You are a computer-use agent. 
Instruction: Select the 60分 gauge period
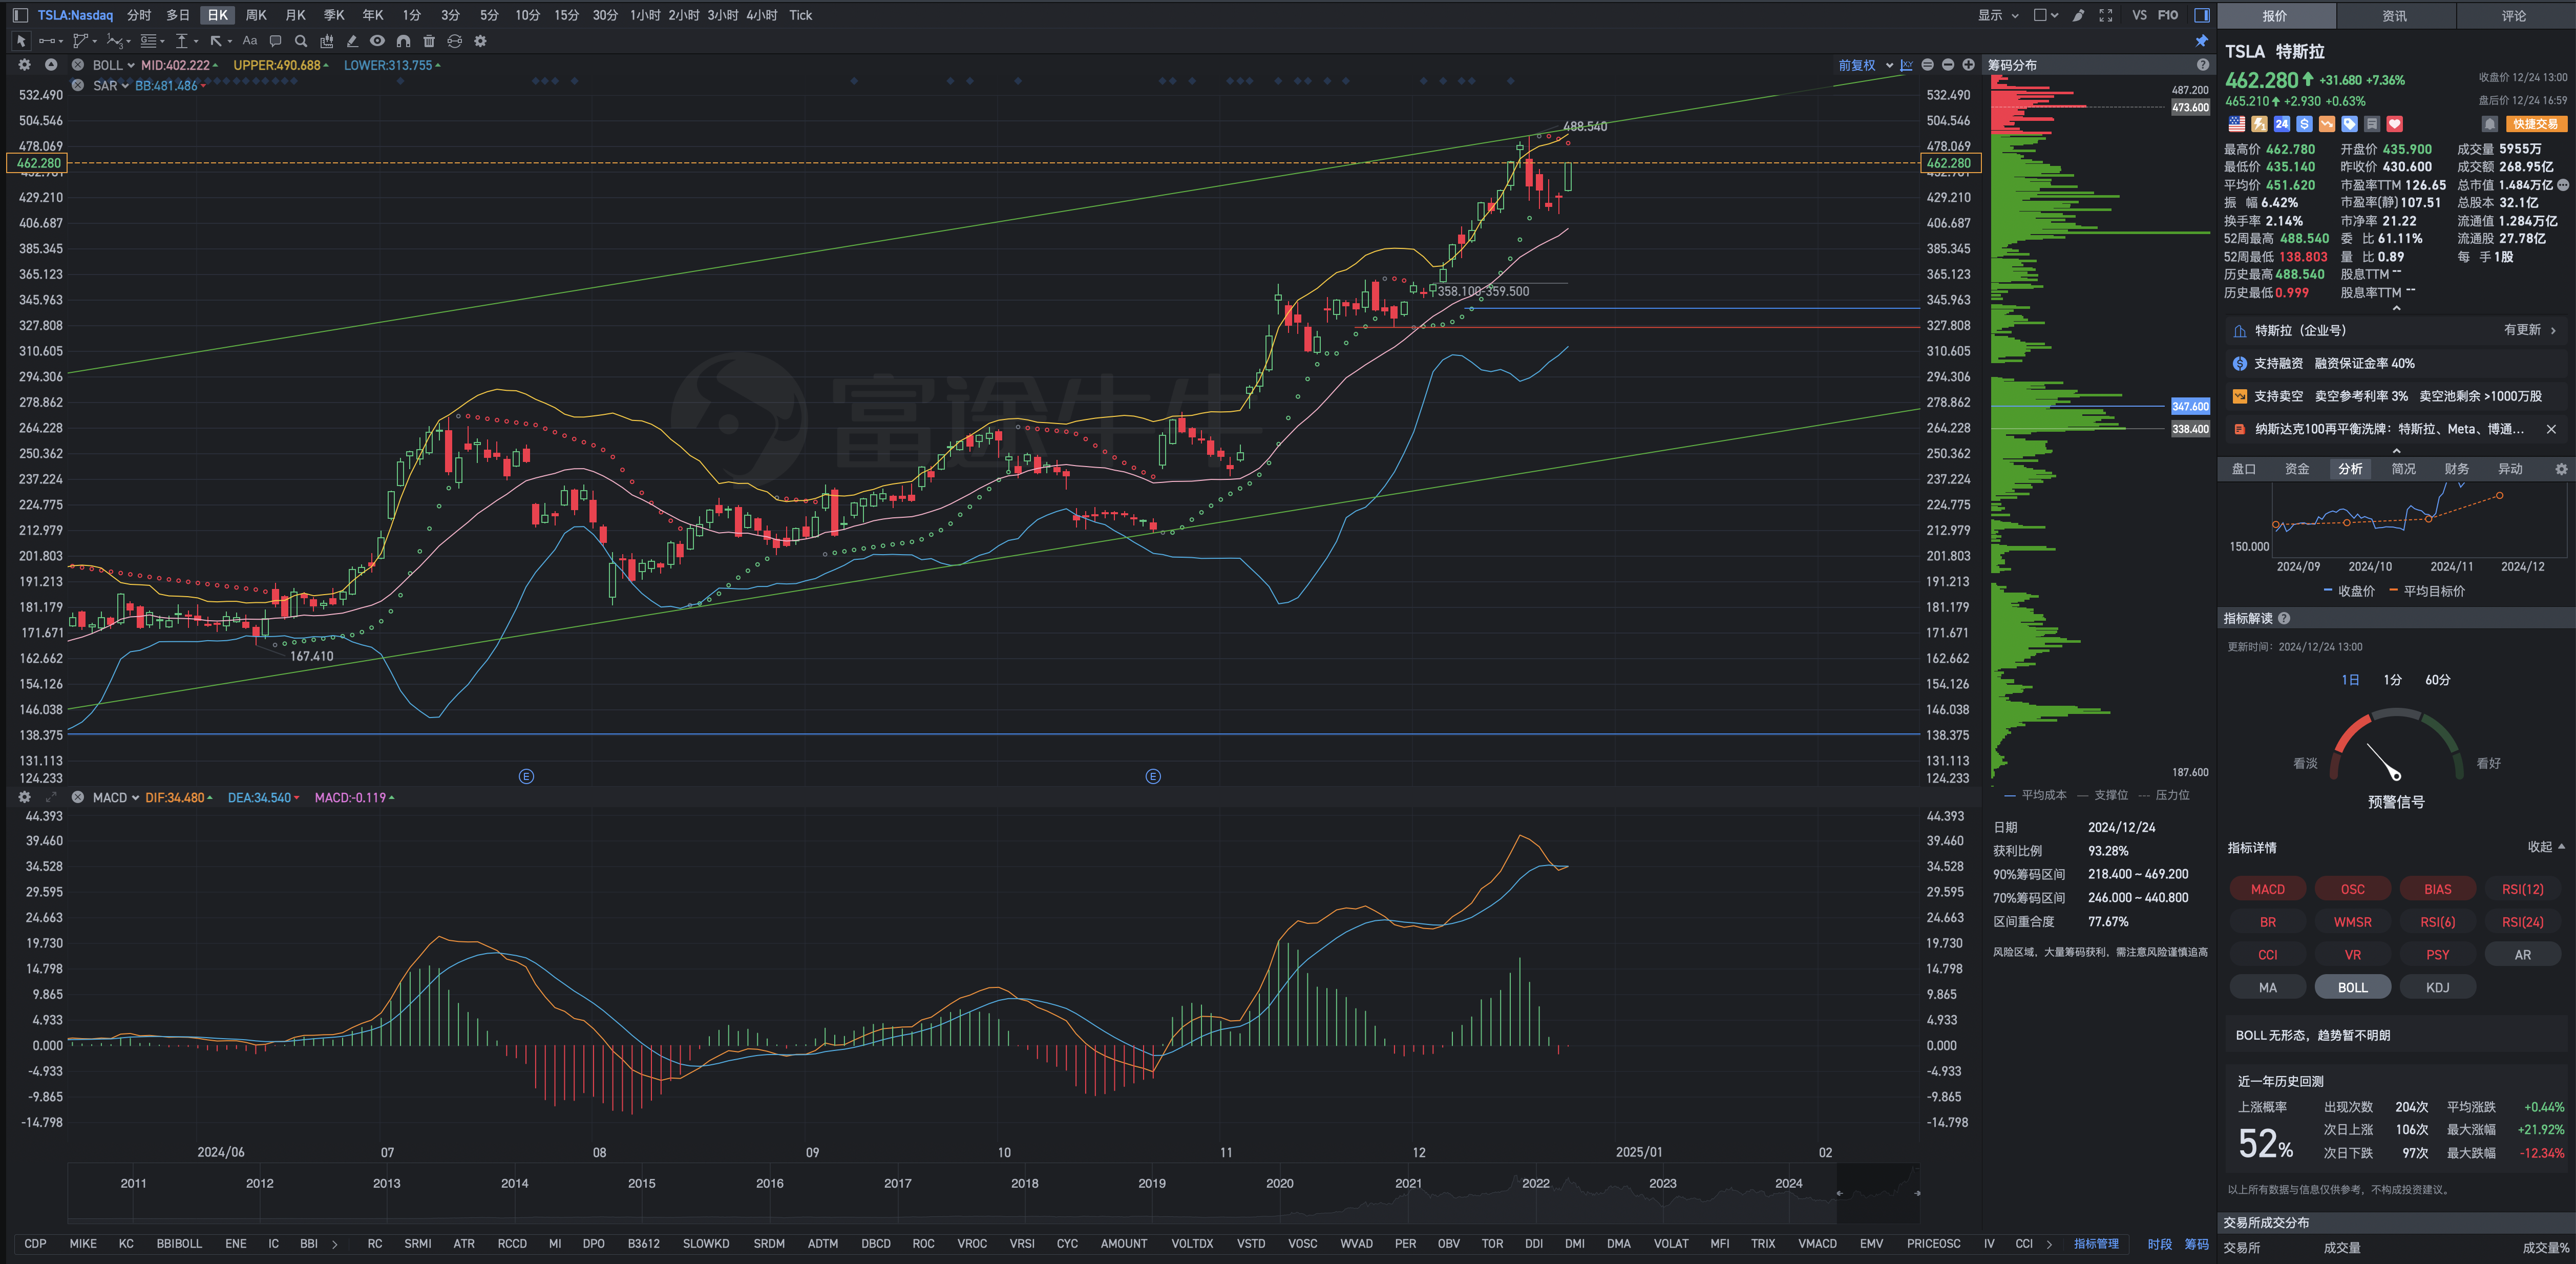tap(2437, 680)
